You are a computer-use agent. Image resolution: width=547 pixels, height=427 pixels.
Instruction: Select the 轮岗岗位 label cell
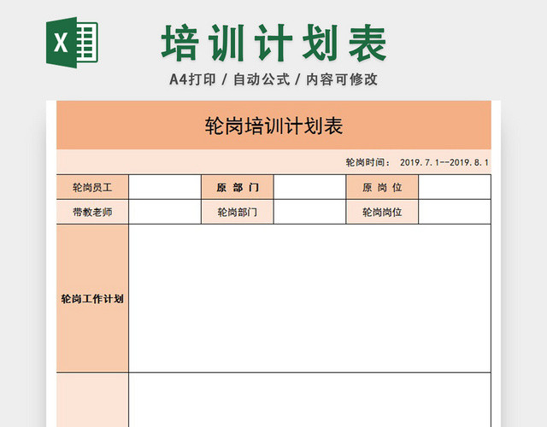pyautogui.click(x=382, y=212)
